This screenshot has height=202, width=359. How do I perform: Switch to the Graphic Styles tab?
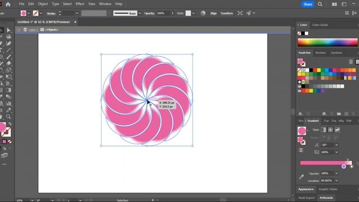pyautogui.click(x=328, y=189)
